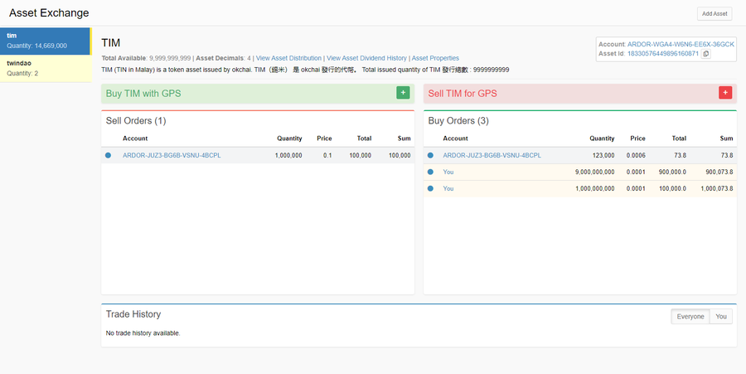Expand the Sell TIM for GPS panel
The height and width of the screenshot is (374, 746).
[x=580, y=93]
